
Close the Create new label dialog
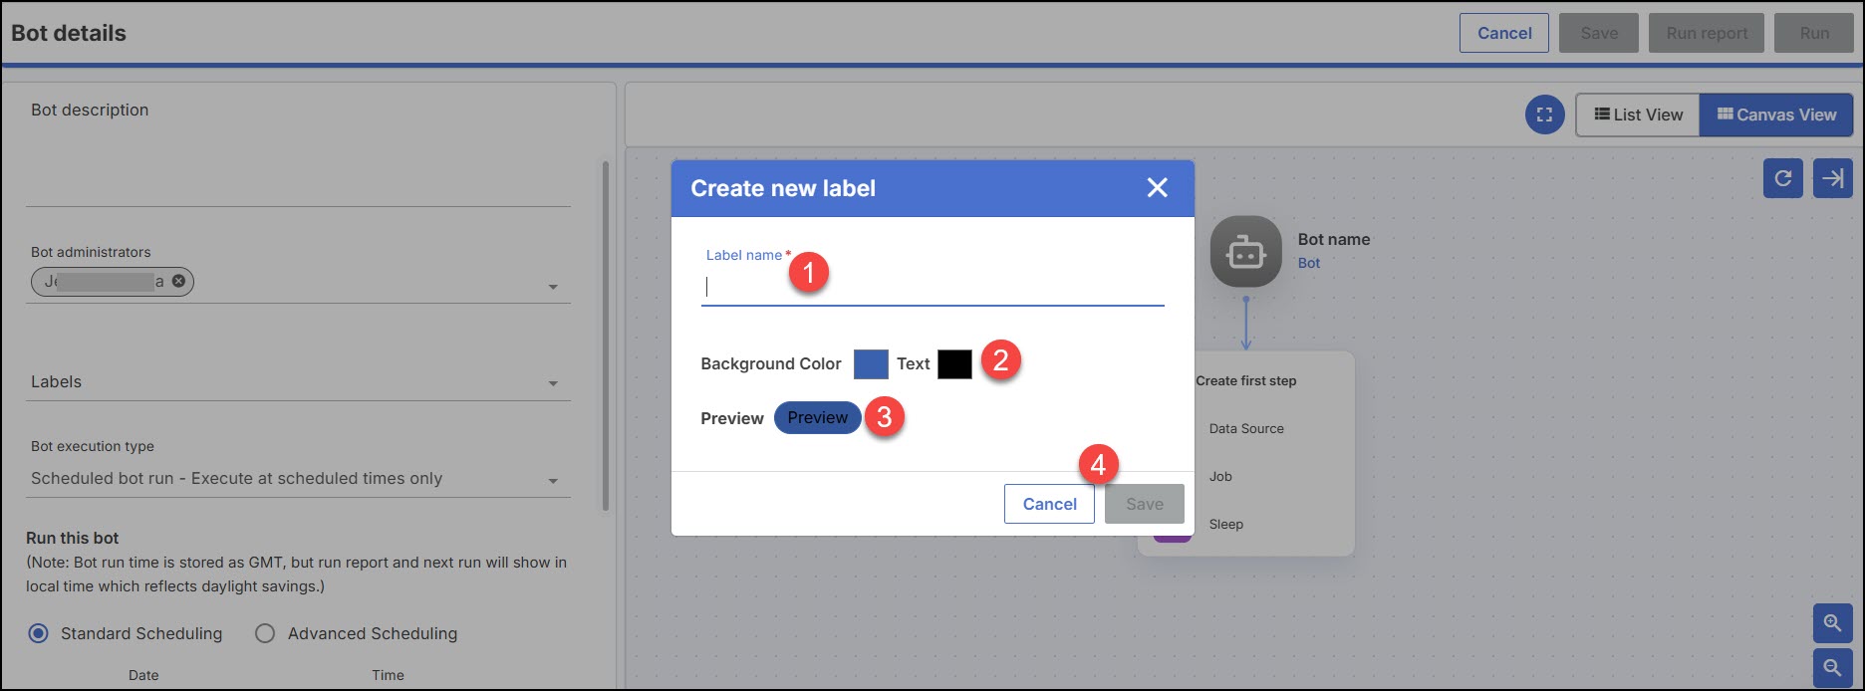click(1157, 187)
